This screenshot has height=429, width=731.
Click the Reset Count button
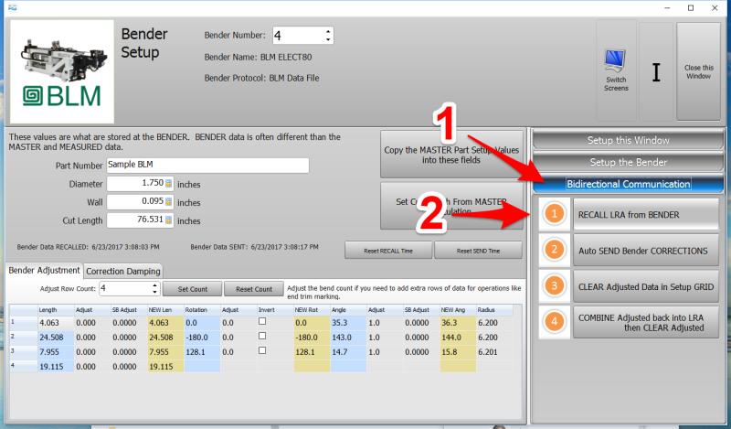(x=254, y=289)
